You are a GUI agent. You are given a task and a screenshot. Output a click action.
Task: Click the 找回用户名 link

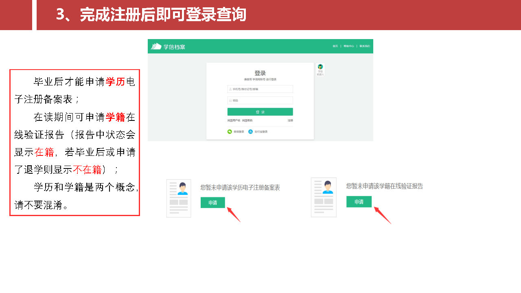point(234,120)
